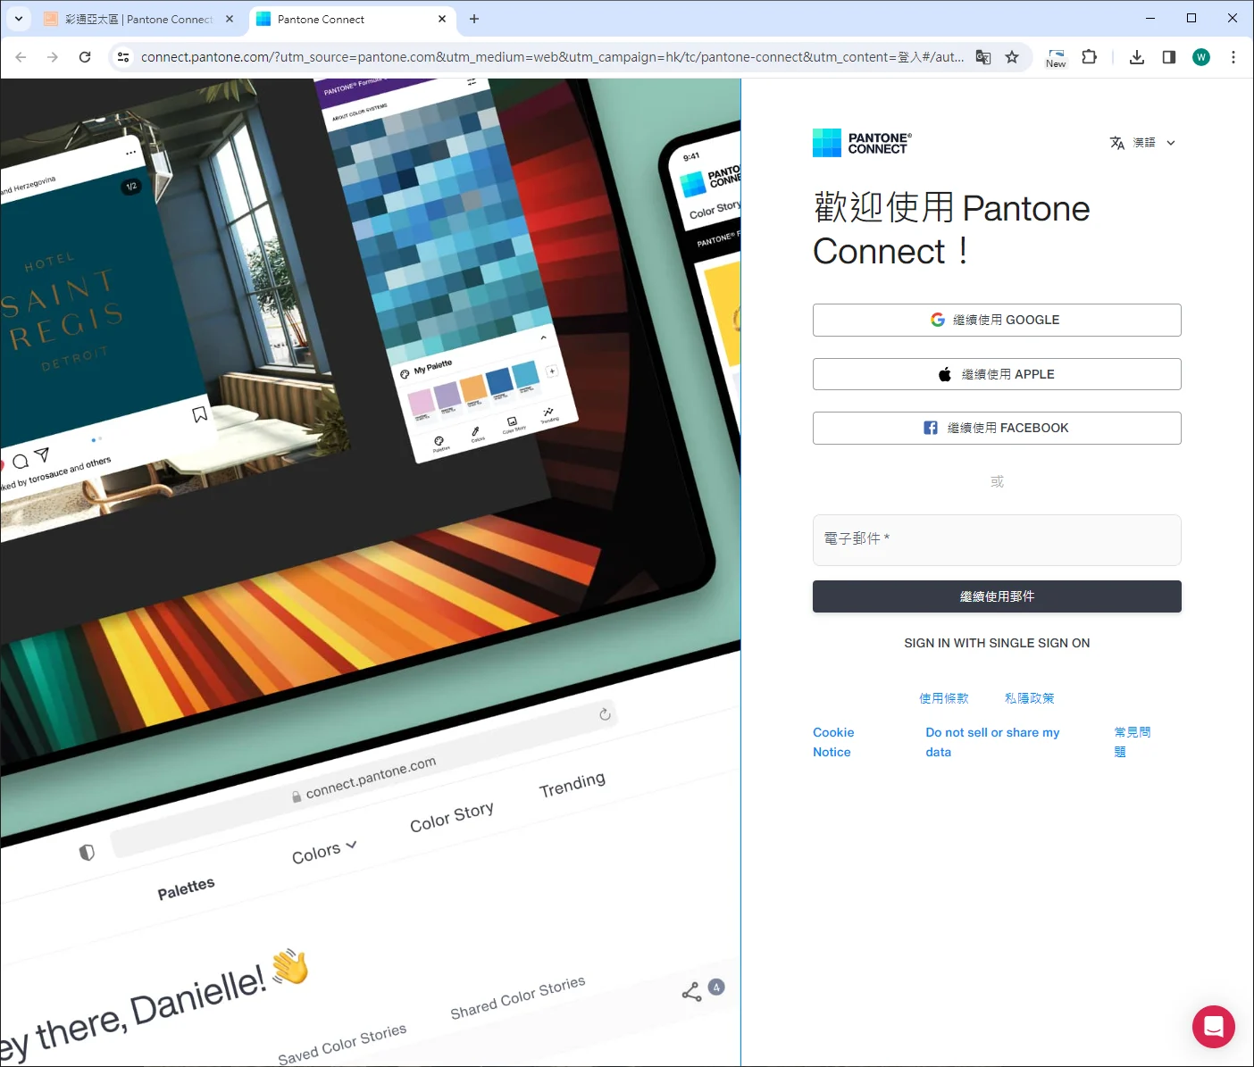This screenshot has height=1067, width=1254.
Task: Open the red chat support widget
Action: [1213, 1027]
